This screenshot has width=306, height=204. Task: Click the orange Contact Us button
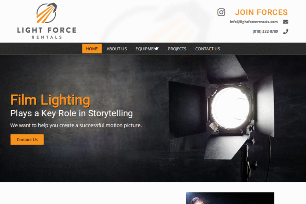click(27, 139)
